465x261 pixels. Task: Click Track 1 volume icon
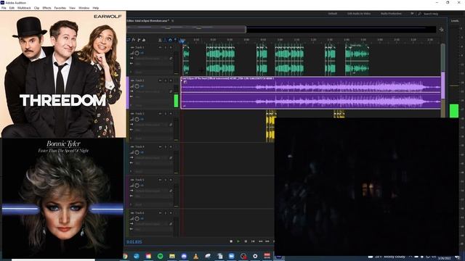pos(132,53)
